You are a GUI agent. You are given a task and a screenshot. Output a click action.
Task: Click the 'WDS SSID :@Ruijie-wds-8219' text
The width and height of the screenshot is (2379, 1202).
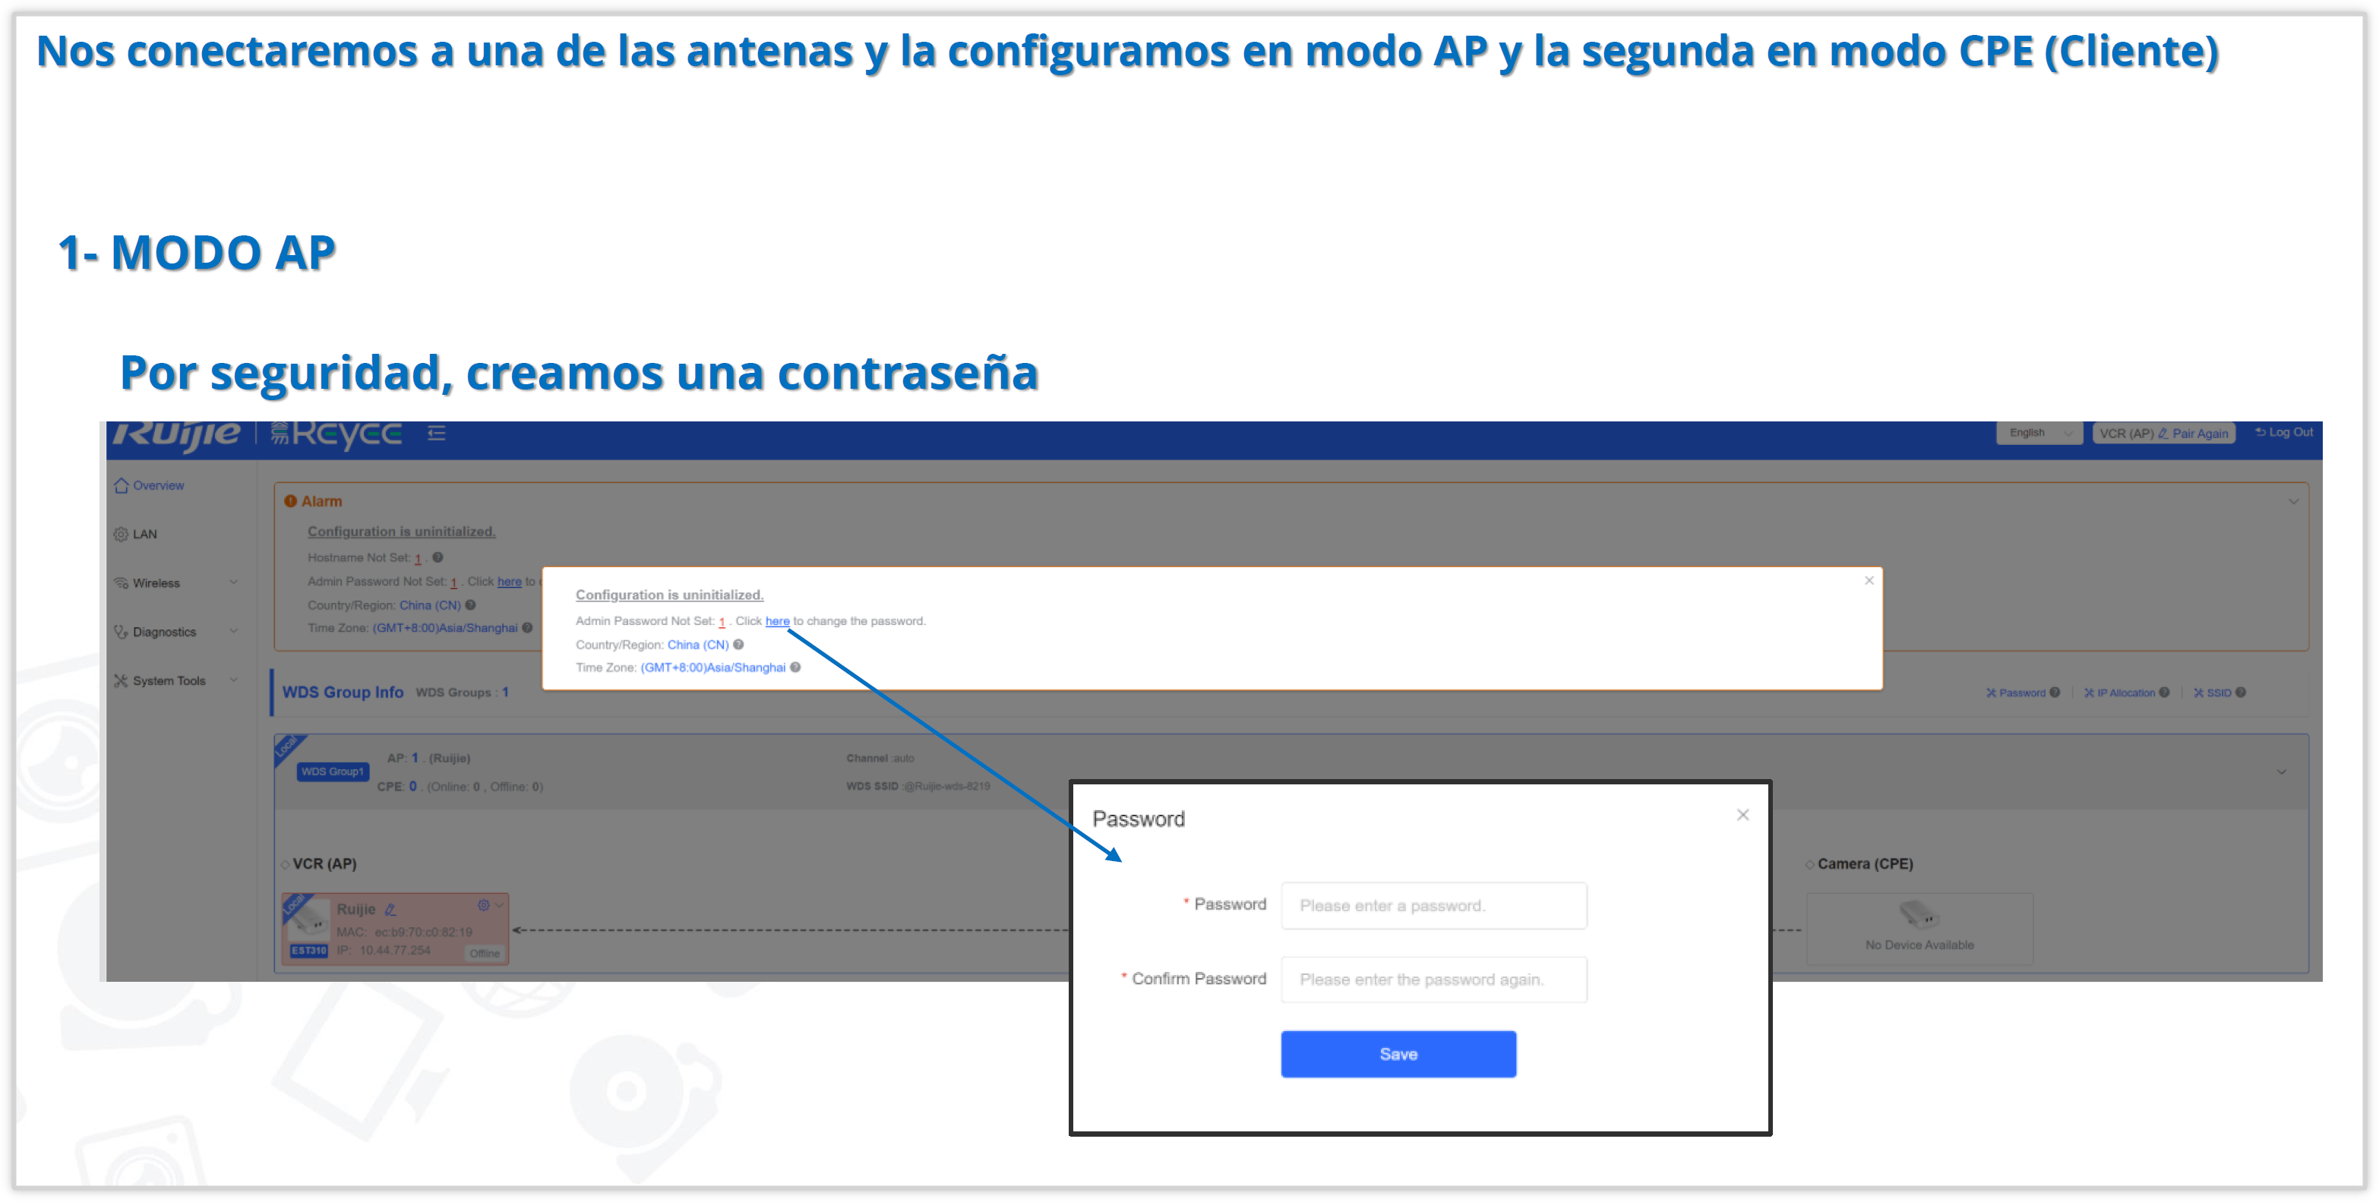tap(918, 787)
